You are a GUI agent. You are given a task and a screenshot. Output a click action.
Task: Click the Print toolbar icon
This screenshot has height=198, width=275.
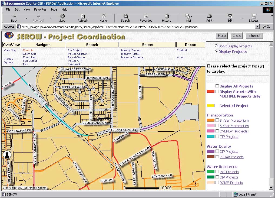(x=209, y=17)
